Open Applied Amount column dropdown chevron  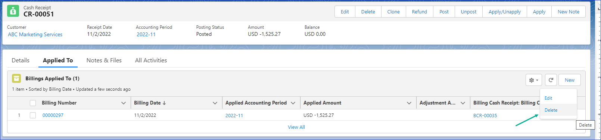point(409,103)
